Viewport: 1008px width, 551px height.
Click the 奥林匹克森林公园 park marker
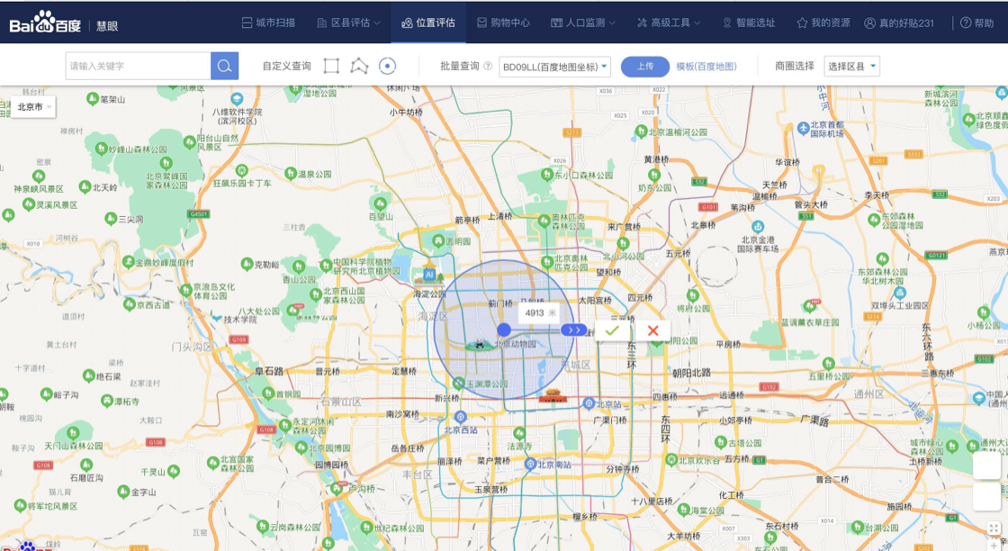coord(544,221)
